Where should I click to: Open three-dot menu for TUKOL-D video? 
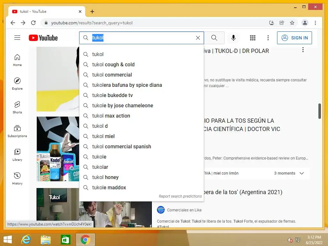point(303,50)
